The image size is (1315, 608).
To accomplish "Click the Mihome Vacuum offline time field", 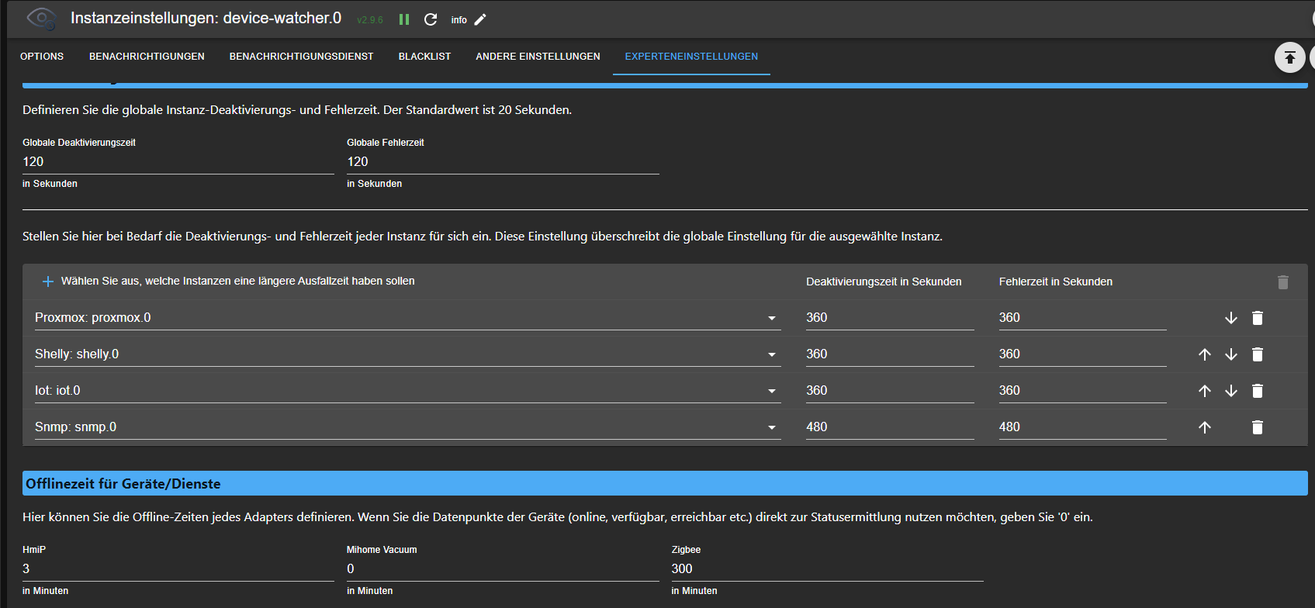I will (503, 569).
